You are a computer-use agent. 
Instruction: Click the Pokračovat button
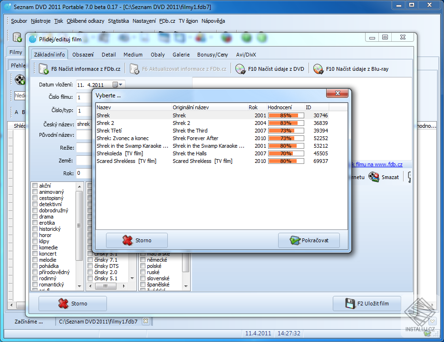tap(309, 240)
